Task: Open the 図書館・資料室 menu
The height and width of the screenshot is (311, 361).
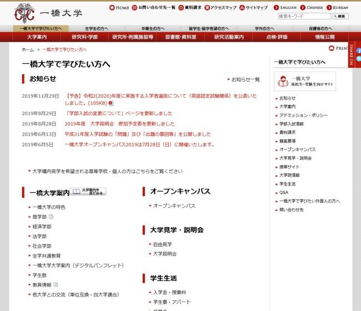Action: pos(180,37)
